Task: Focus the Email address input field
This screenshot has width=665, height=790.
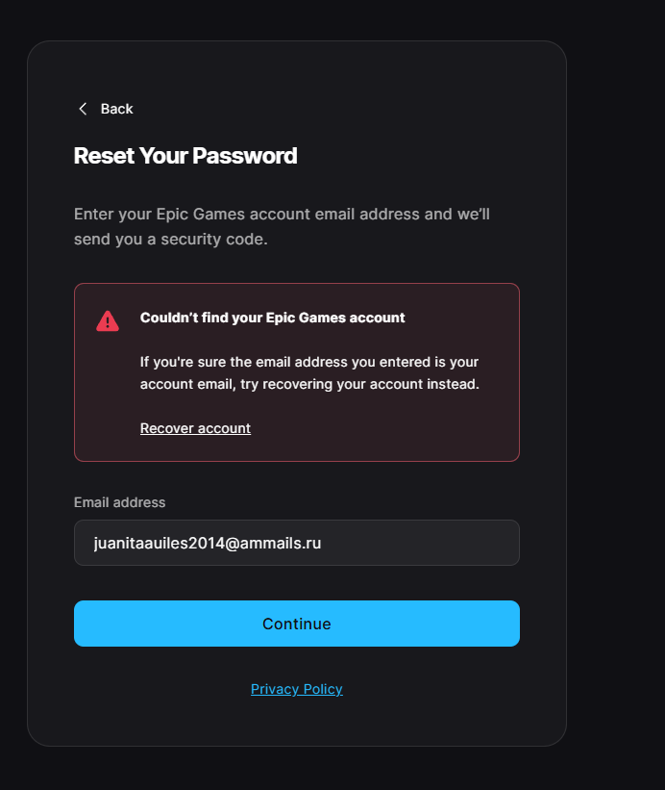Action: click(x=297, y=543)
